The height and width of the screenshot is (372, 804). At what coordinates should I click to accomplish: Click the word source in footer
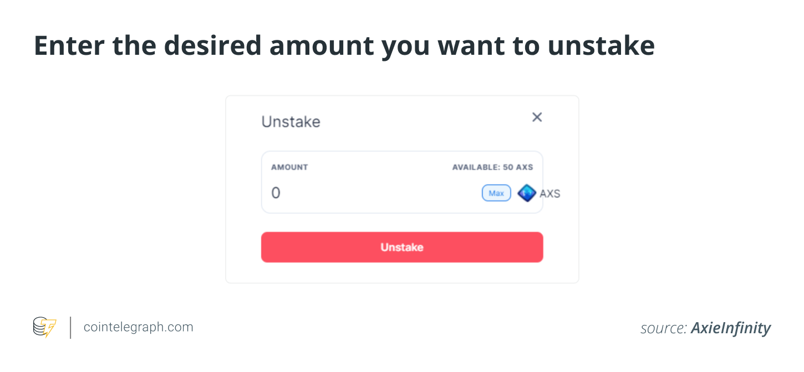pos(664,329)
